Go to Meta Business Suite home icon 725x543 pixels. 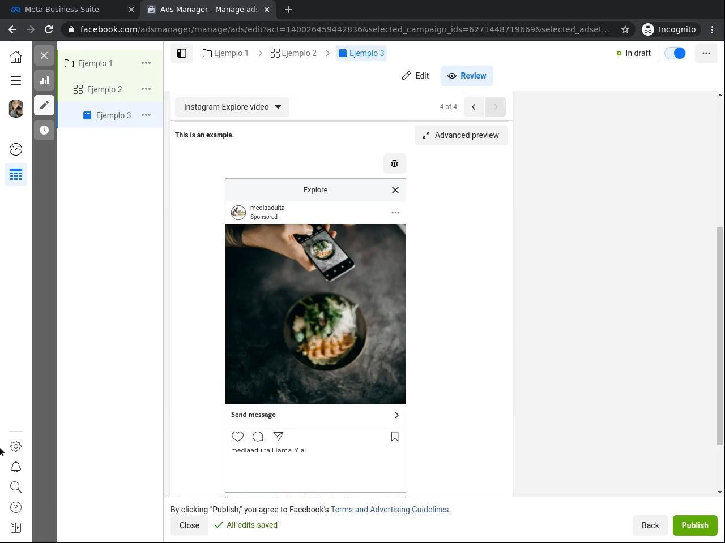[16, 57]
